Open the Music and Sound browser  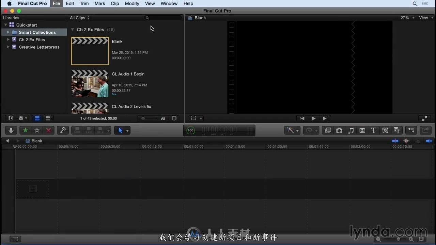click(x=351, y=130)
